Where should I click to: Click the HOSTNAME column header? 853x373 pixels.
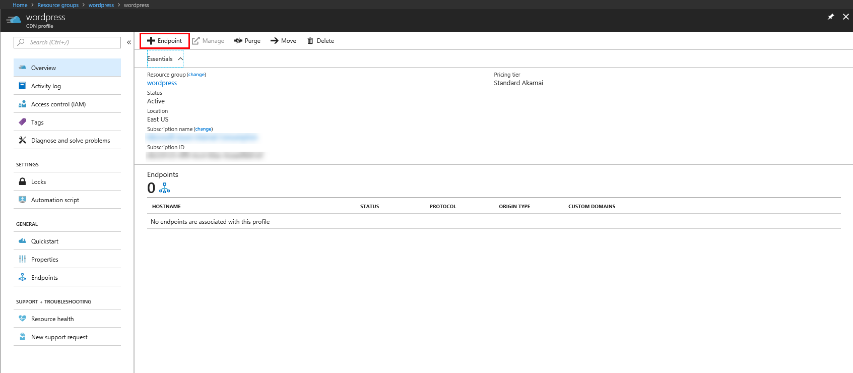166,207
